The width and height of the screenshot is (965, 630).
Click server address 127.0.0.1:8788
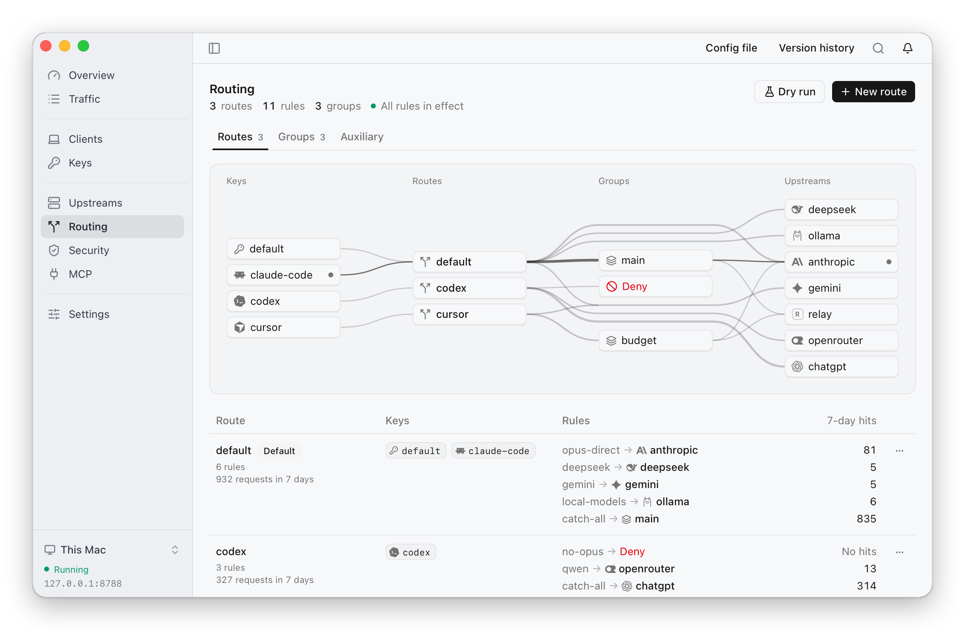click(83, 584)
